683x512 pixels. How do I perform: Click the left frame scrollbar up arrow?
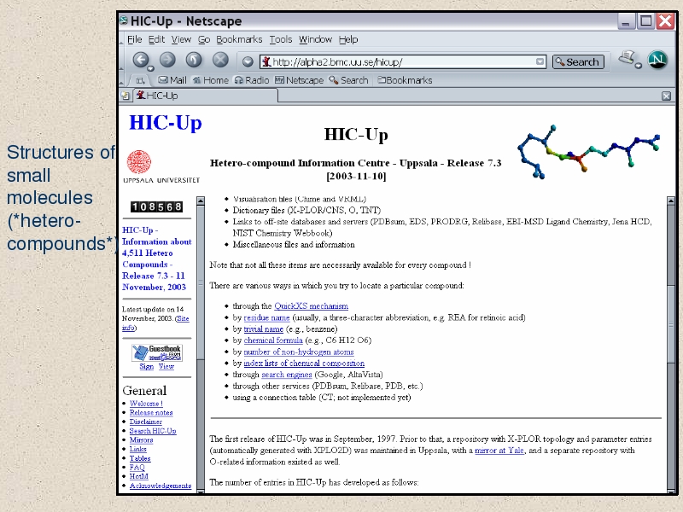(201, 201)
